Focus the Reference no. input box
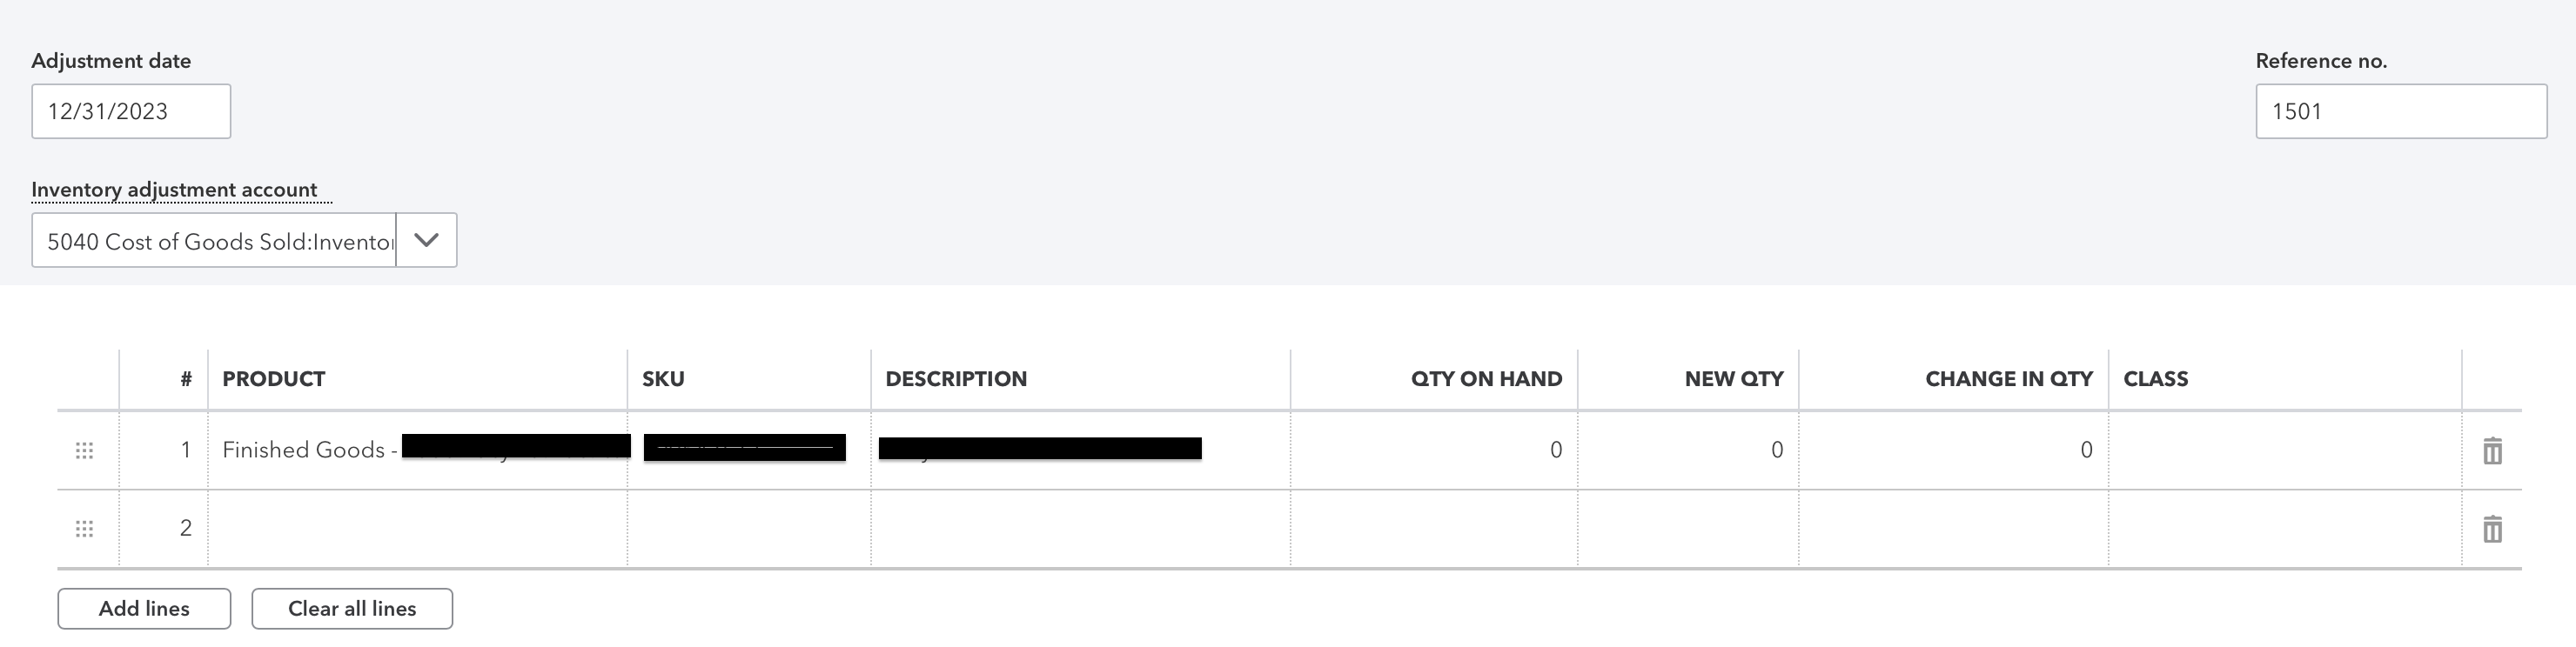2576x647 pixels. (2400, 112)
